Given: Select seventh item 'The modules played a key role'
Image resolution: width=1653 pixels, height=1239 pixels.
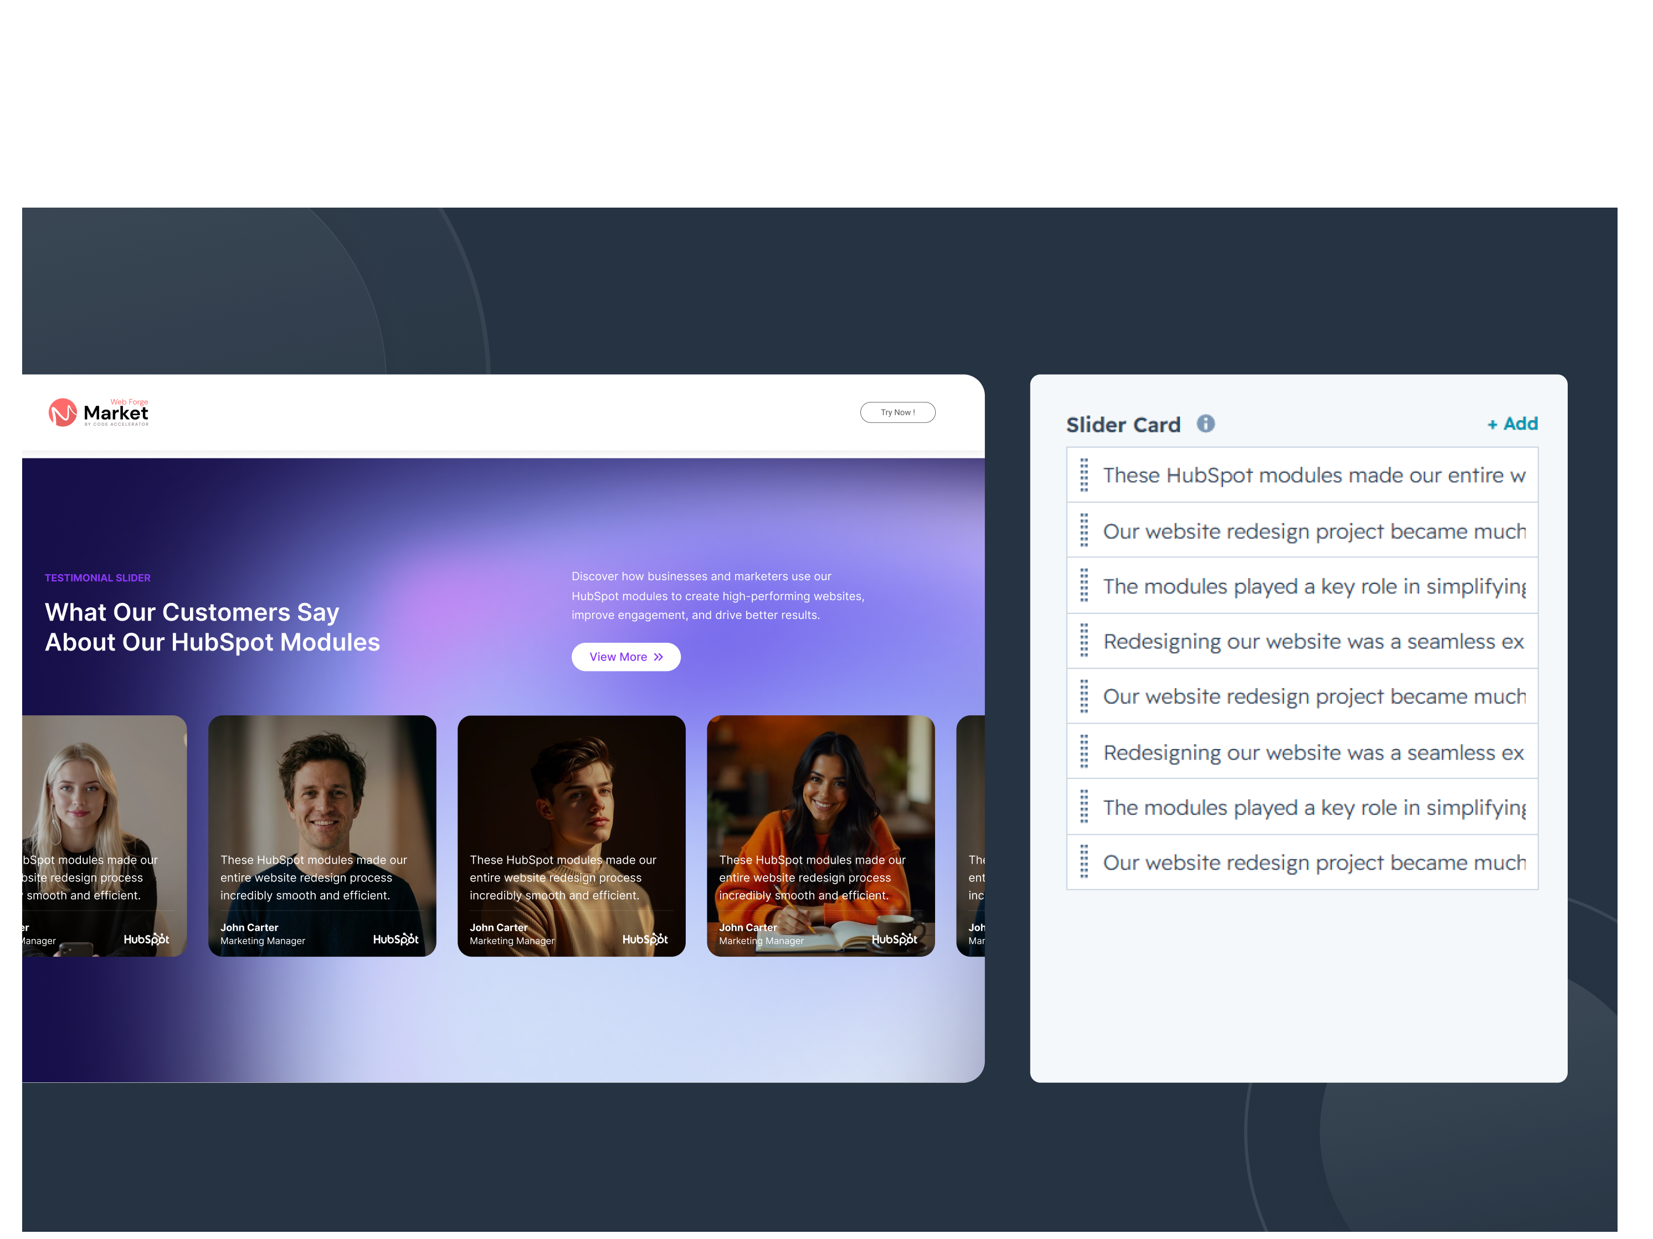Looking at the screenshot, I should click(x=1302, y=807).
